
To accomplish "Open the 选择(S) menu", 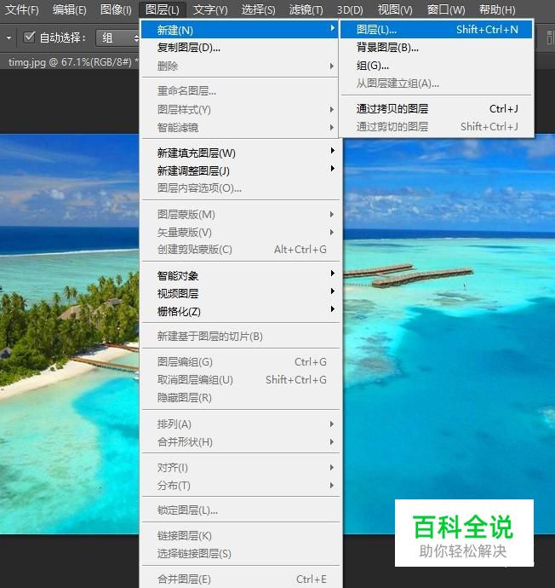I will point(258,9).
